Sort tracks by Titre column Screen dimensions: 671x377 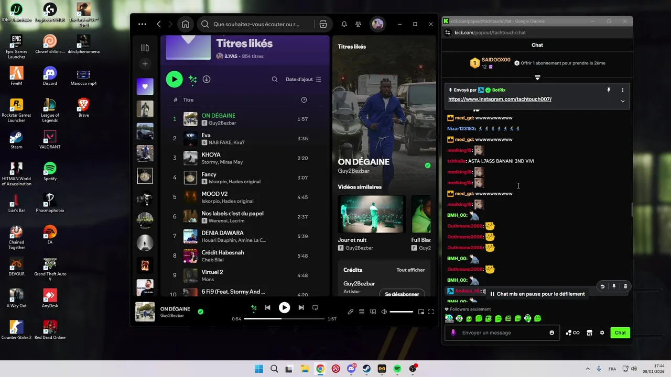coord(188,99)
